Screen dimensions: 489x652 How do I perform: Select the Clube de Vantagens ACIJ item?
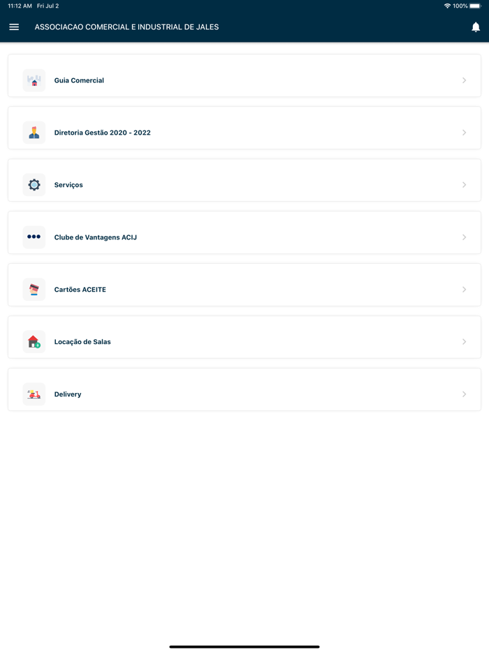coord(96,237)
